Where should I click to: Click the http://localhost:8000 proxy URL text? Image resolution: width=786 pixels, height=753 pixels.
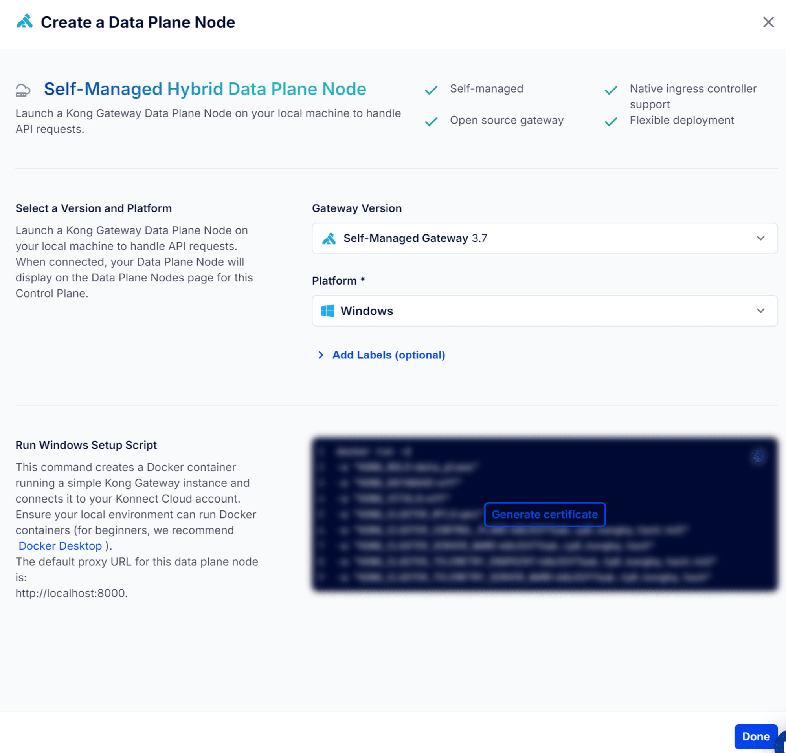[72, 593]
